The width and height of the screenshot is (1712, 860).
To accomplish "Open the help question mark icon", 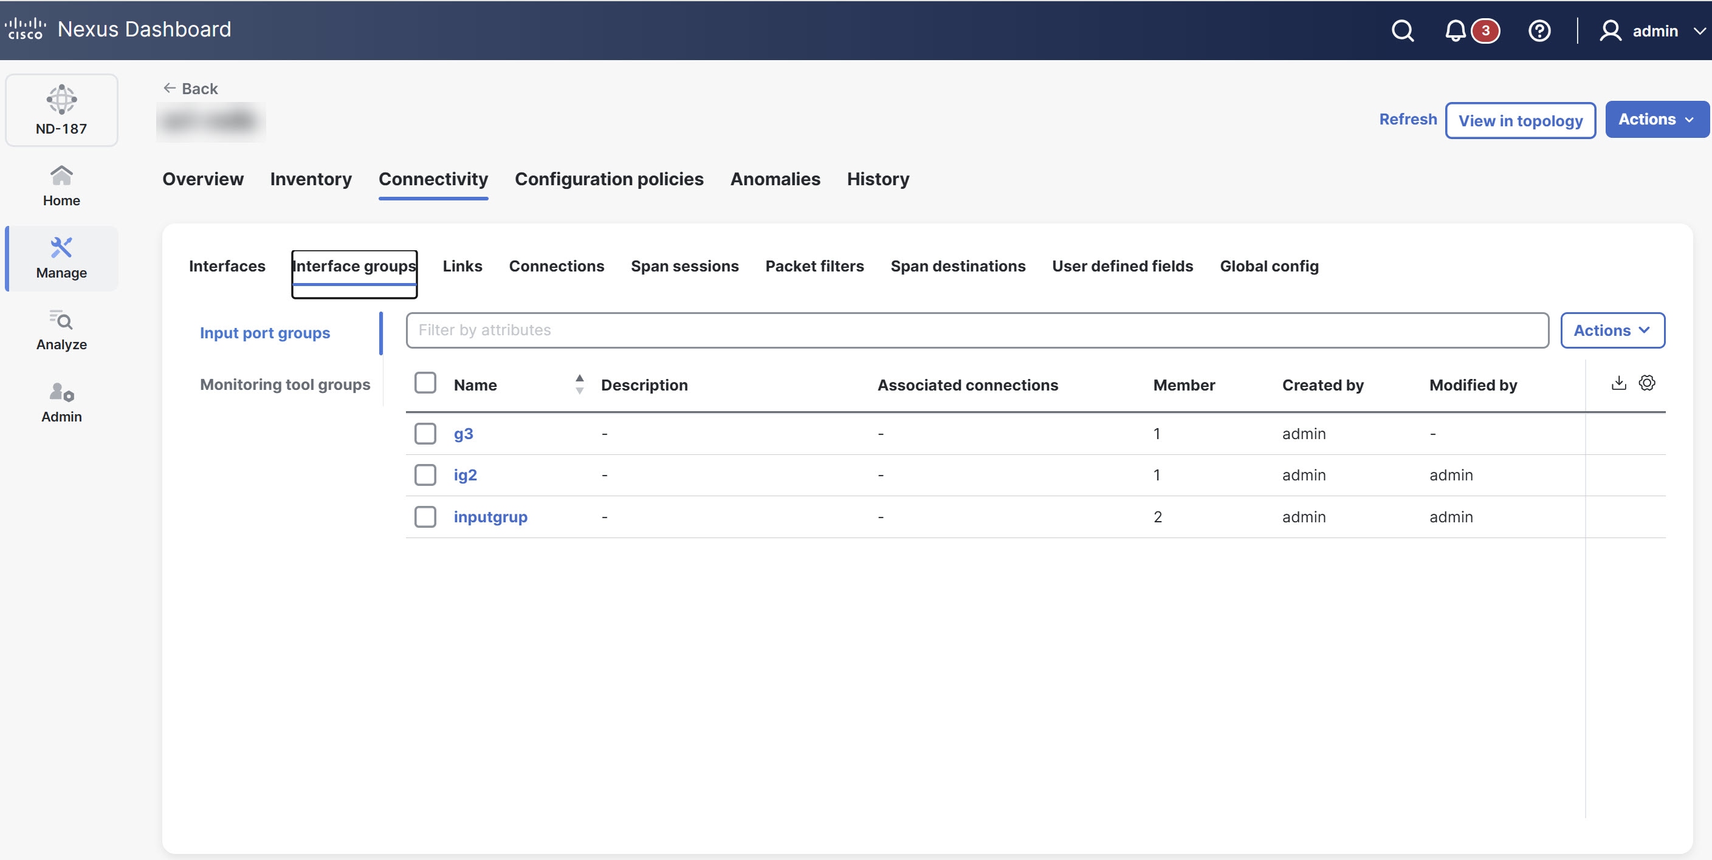I will click(x=1539, y=30).
